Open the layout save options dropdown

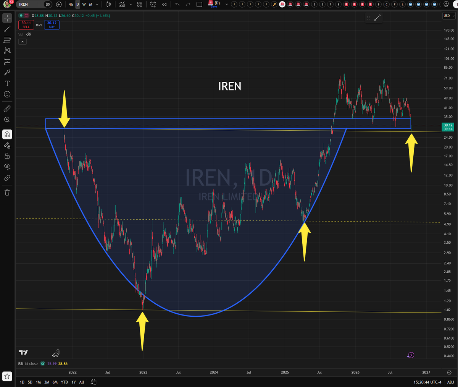[227, 4]
